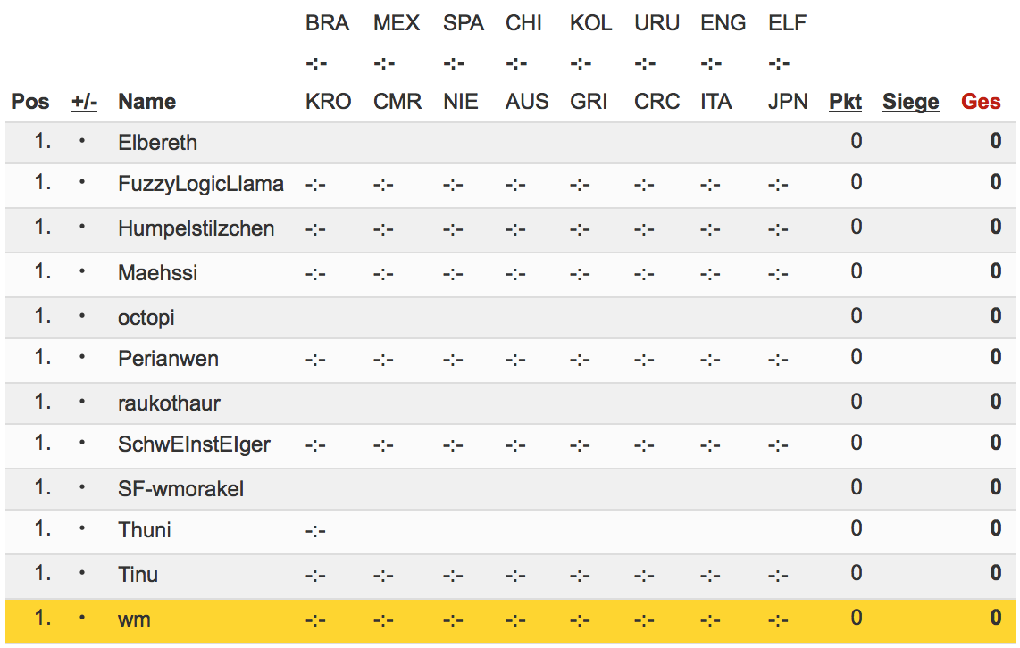Click player name Elbereth
1020x648 pixels.
coord(157,142)
